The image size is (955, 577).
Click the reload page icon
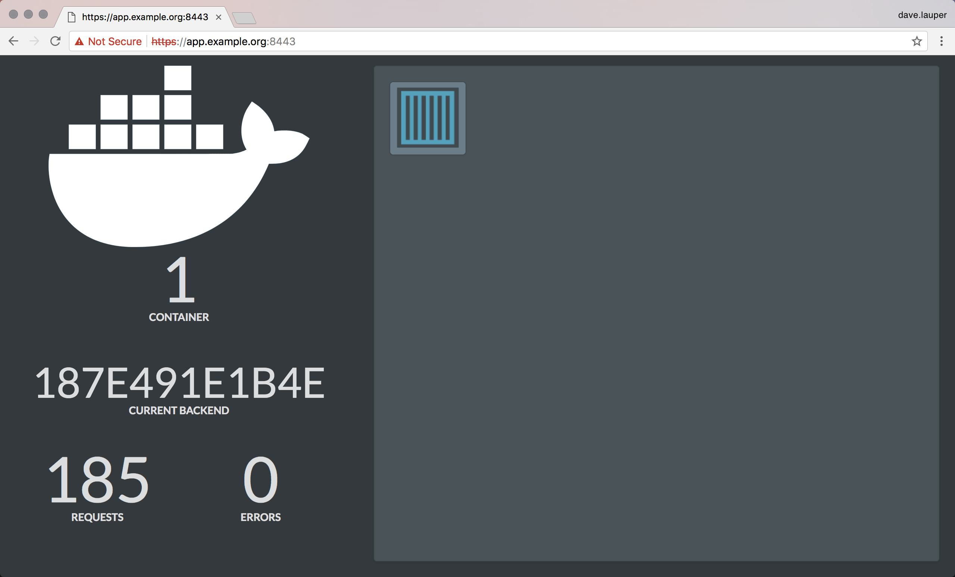[x=56, y=41]
